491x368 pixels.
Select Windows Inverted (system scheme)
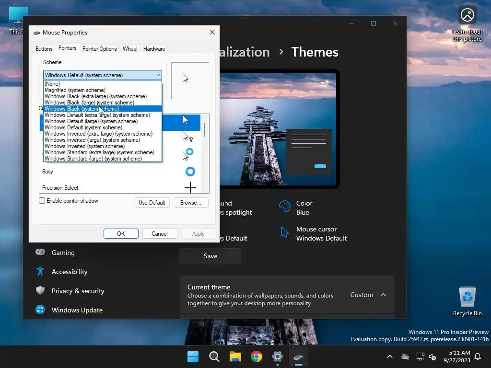tap(103, 146)
